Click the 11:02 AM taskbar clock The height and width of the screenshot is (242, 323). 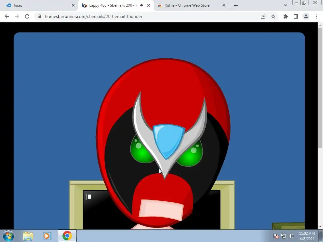pyautogui.click(x=307, y=236)
